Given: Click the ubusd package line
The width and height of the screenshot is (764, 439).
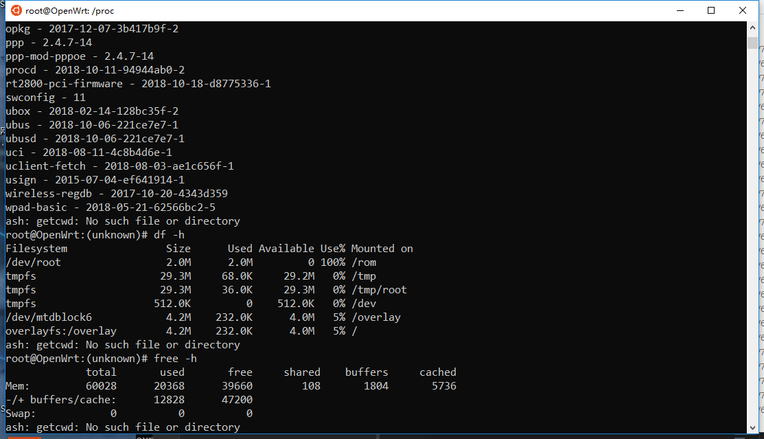Looking at the screenshot, I should coord(95,139).
